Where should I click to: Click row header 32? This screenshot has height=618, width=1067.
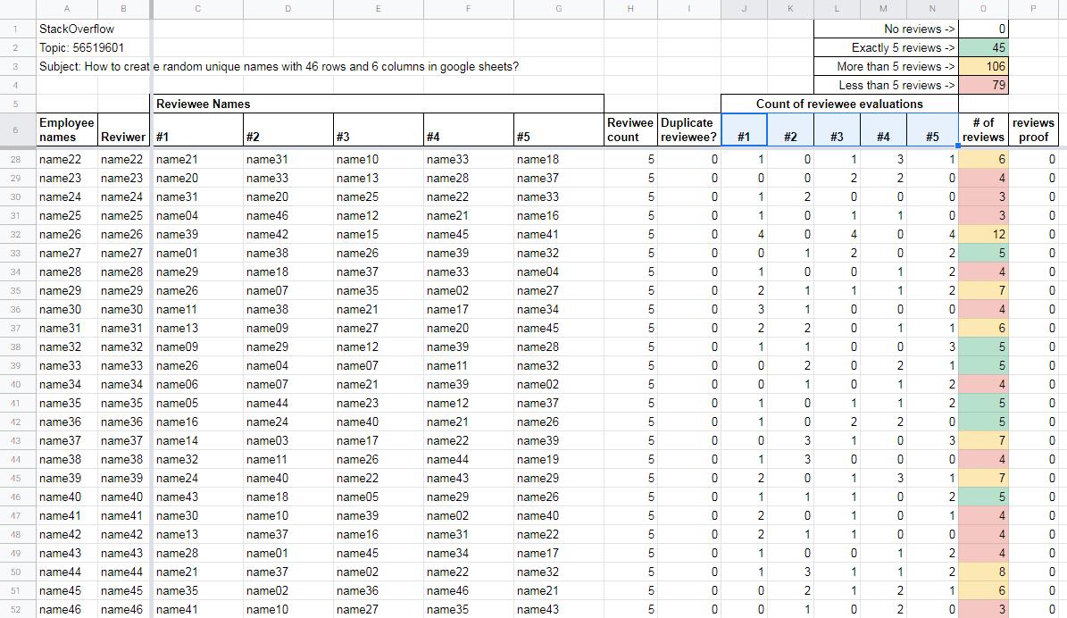(x=15, y=234)
